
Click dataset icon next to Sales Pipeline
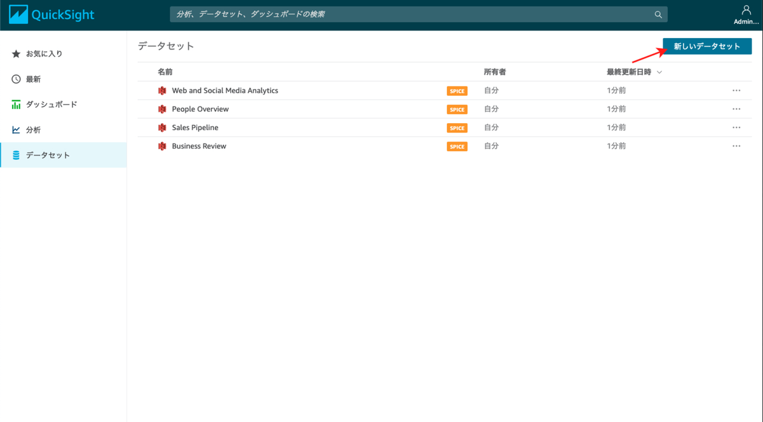(162, 128)
